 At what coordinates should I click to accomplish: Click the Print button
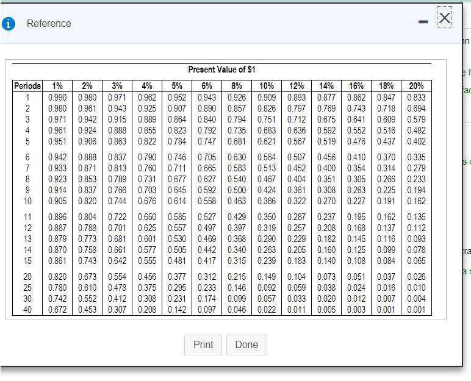pyautogui.click(x=203, y=344)
